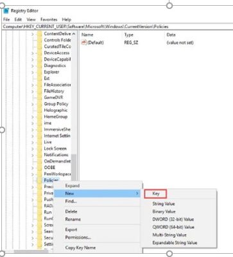Click Expand in the context menu
Viewport: 233px width, 257px height.
[x=73, y=186]
